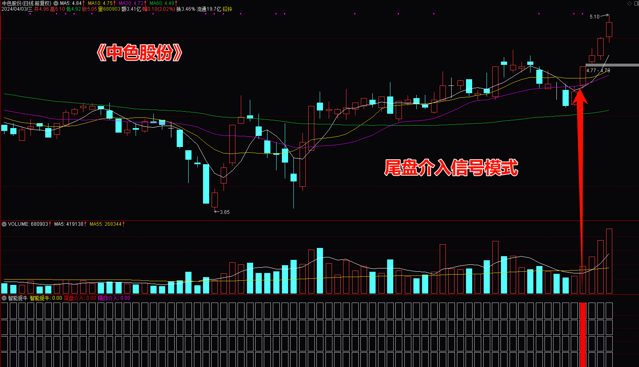The width and height of the screenshot is (639, 367).
Task: Click the 5.10 high price annotation
Action: tap(594, 17)
